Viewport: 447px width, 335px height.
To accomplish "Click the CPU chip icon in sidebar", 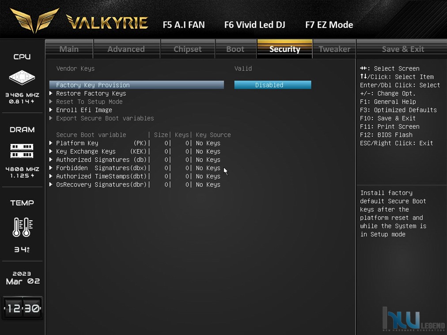I will click(x=22, y=77).
